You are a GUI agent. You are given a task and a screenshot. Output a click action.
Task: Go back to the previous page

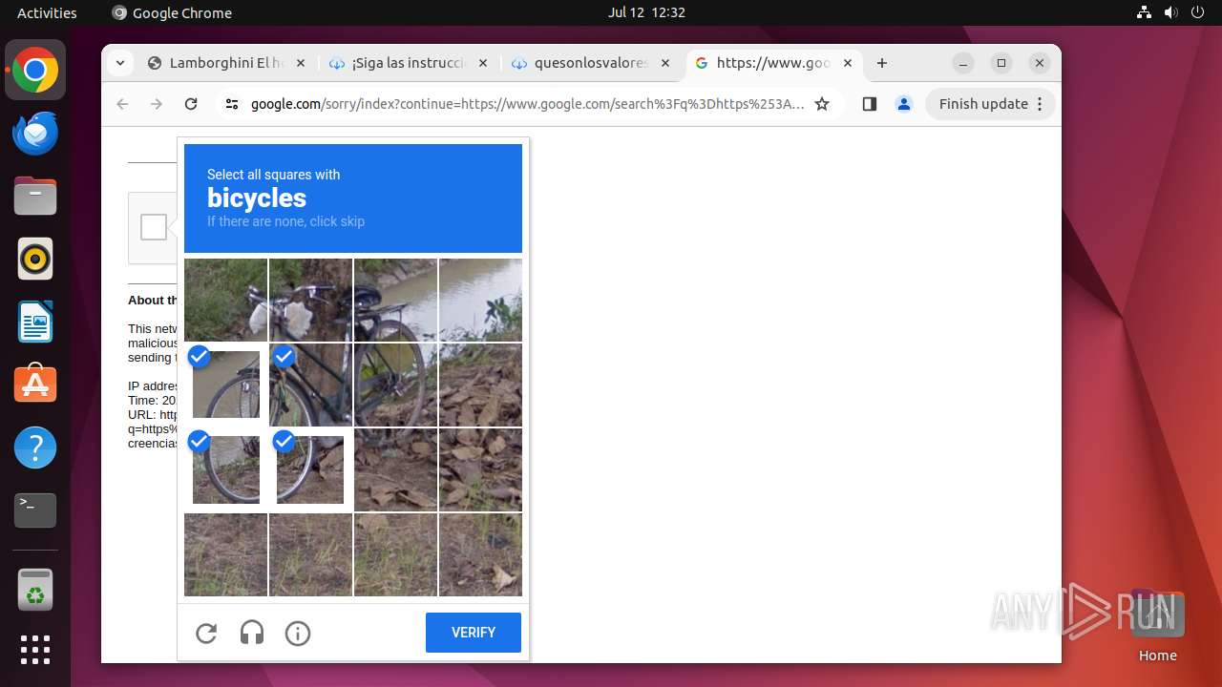click(122, 104)
